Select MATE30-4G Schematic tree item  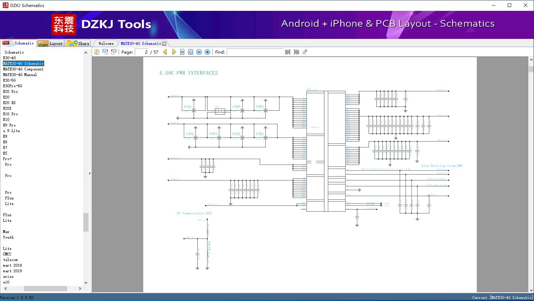point(24,63)
